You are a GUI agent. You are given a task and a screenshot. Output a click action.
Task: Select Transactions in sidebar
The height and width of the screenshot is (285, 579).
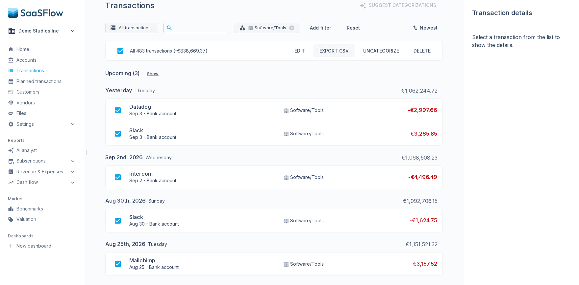click(30, 71)
